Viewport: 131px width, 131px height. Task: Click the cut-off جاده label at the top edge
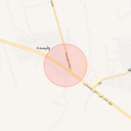[x=52, y=3]
